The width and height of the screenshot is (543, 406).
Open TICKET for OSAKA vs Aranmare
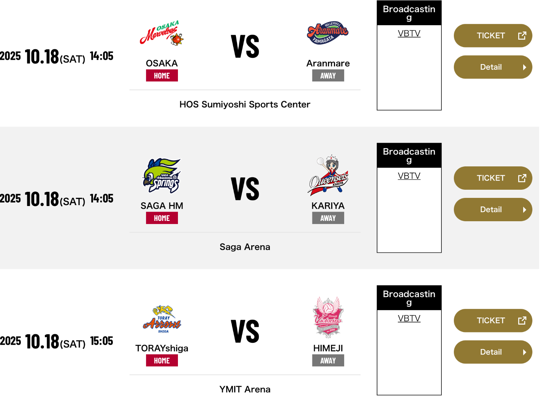pos(493,36)
